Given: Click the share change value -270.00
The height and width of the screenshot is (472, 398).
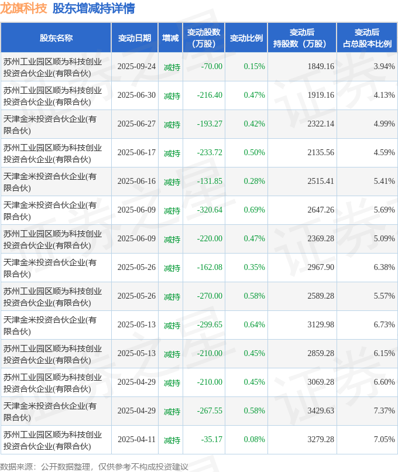Looking at the screenshot, I should coord(210,296).
